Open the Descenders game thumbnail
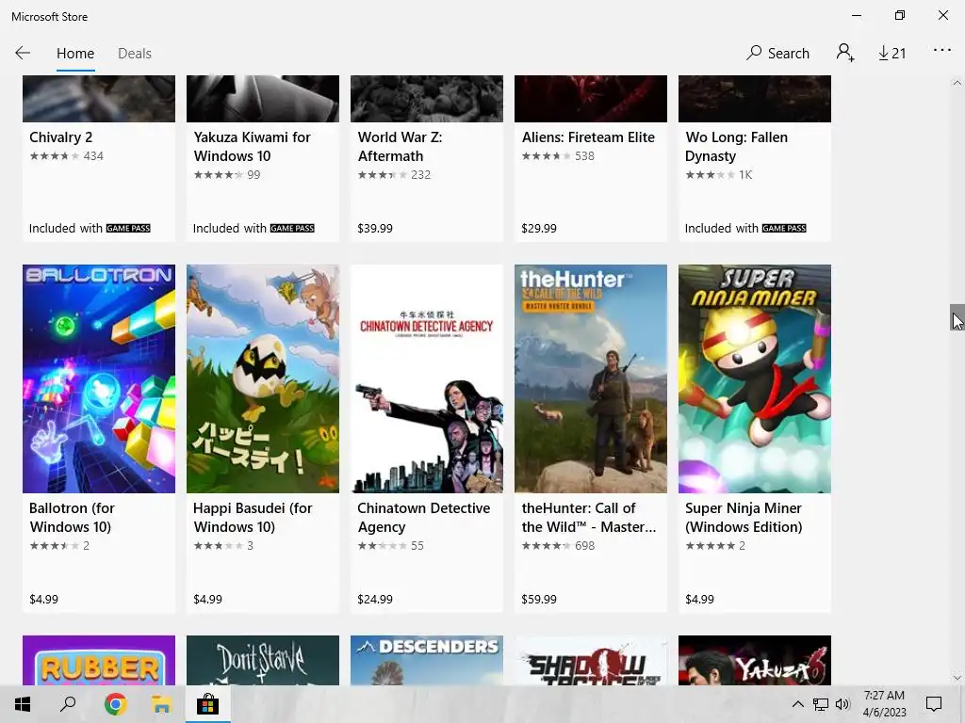Viewport: 965px width, 723px height. [427, 660]
